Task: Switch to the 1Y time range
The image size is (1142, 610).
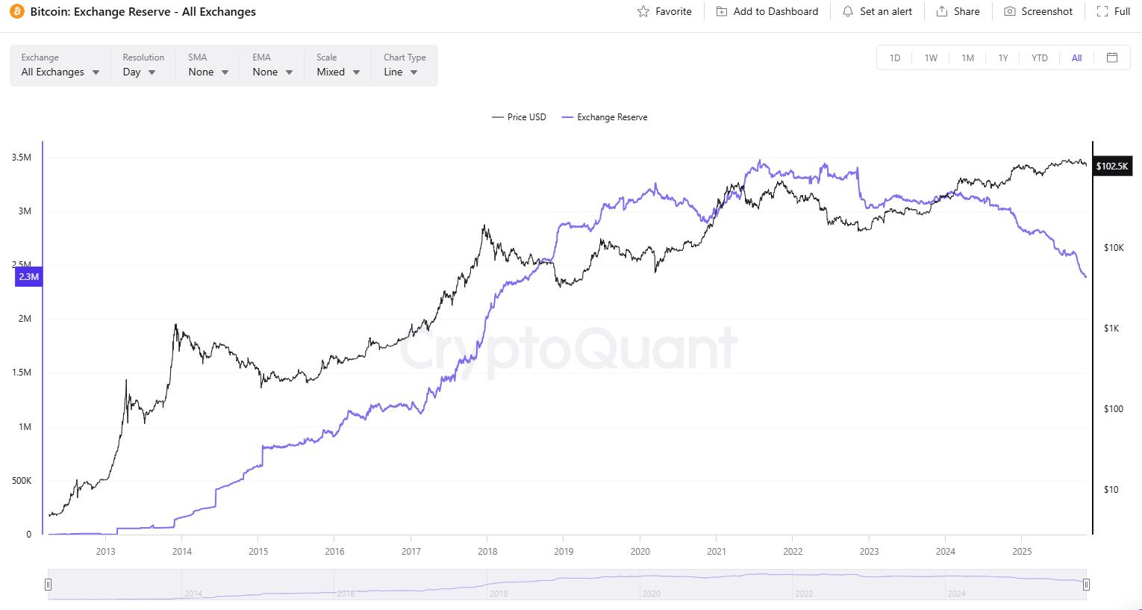Action: tap(1003, 57)
